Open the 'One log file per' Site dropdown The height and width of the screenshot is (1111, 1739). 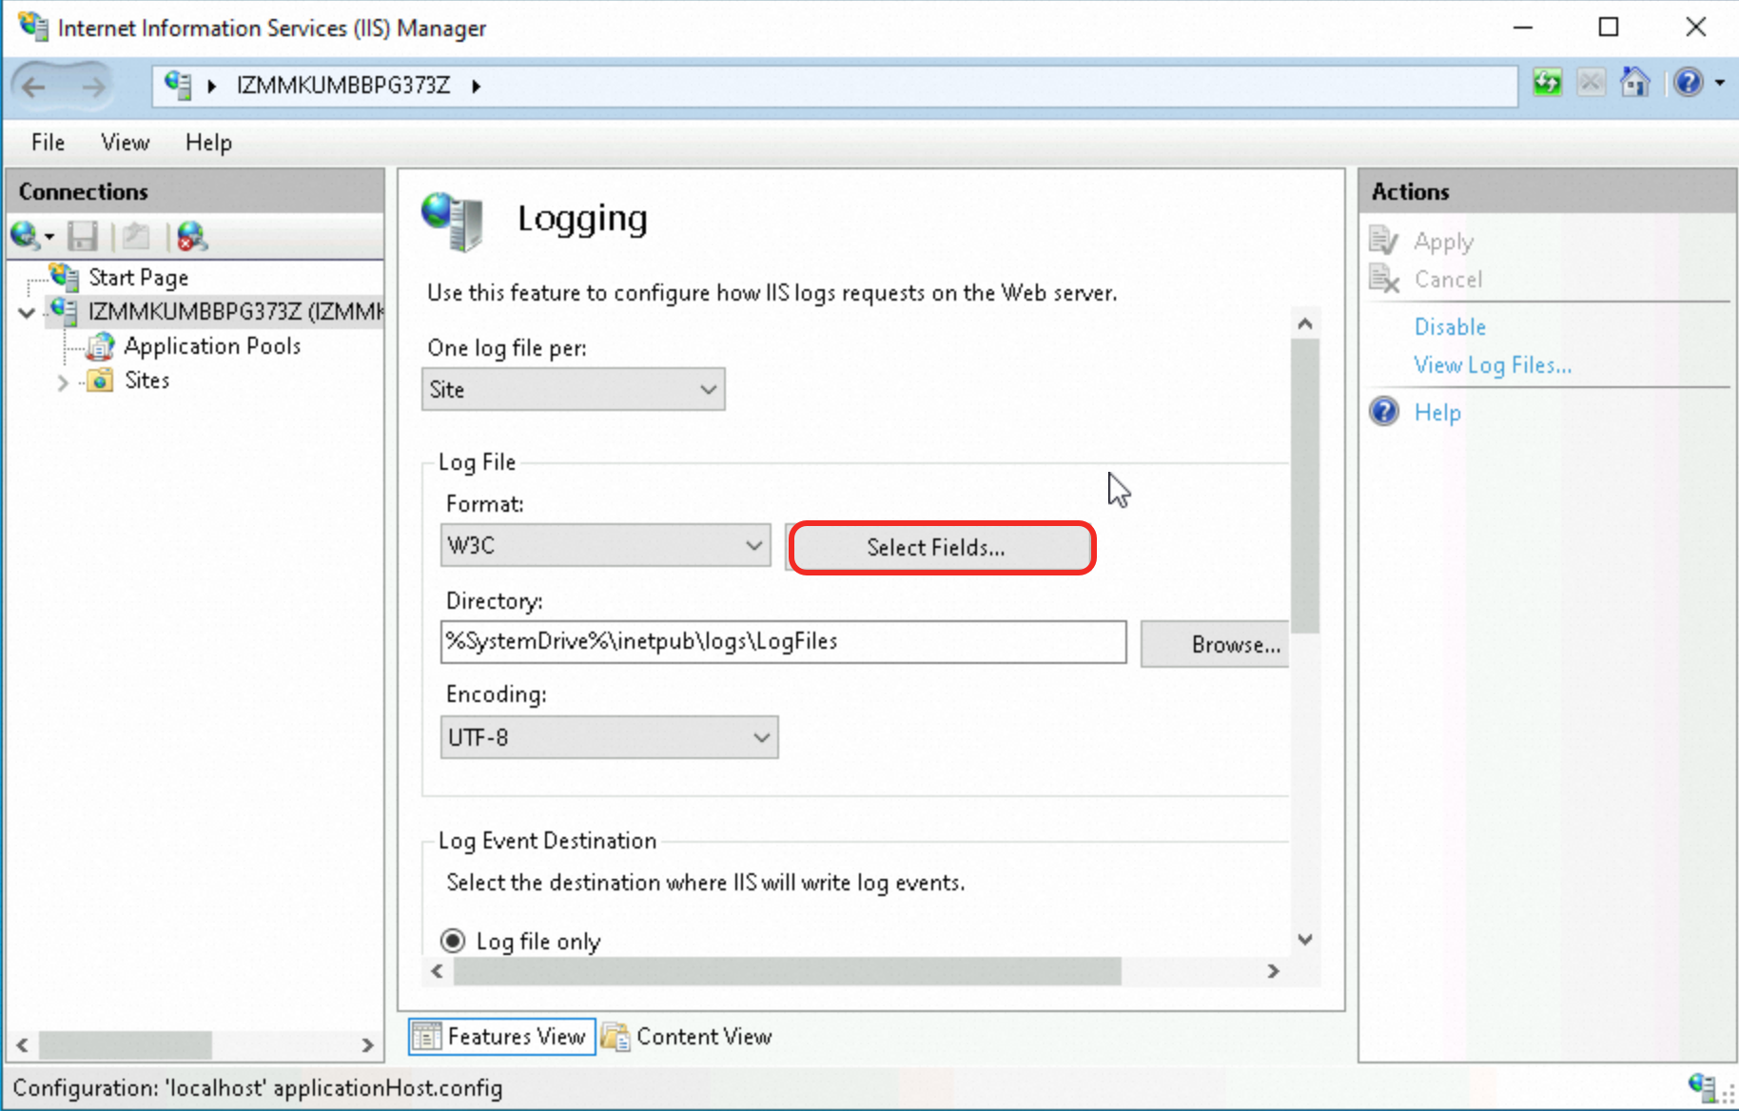[574, 390]
